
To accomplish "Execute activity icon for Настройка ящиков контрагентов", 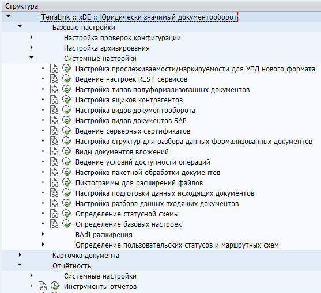I will tap(66, 100).
